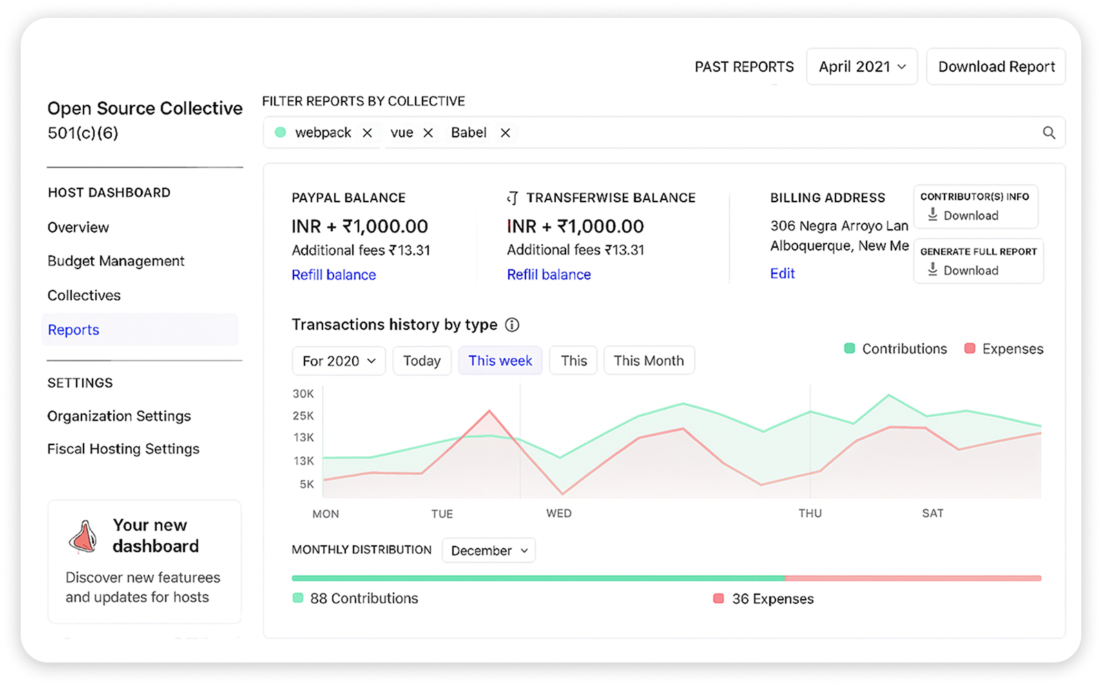Go to Budget Management in sidebar

tap(116, 261)
